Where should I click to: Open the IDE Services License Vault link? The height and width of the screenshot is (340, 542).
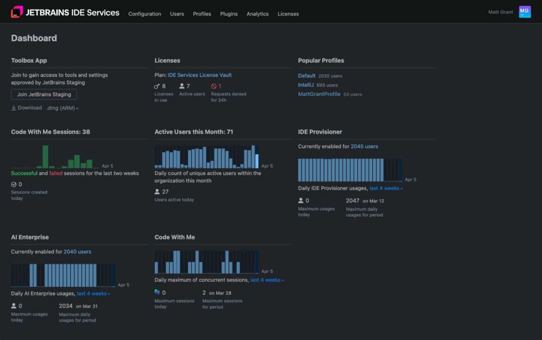pyautogui.click(x=199, y=75)
